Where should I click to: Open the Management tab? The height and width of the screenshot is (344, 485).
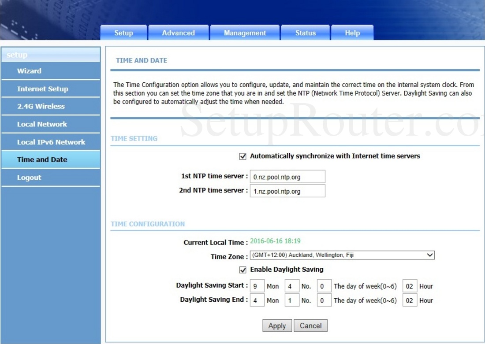click(245, 33)
